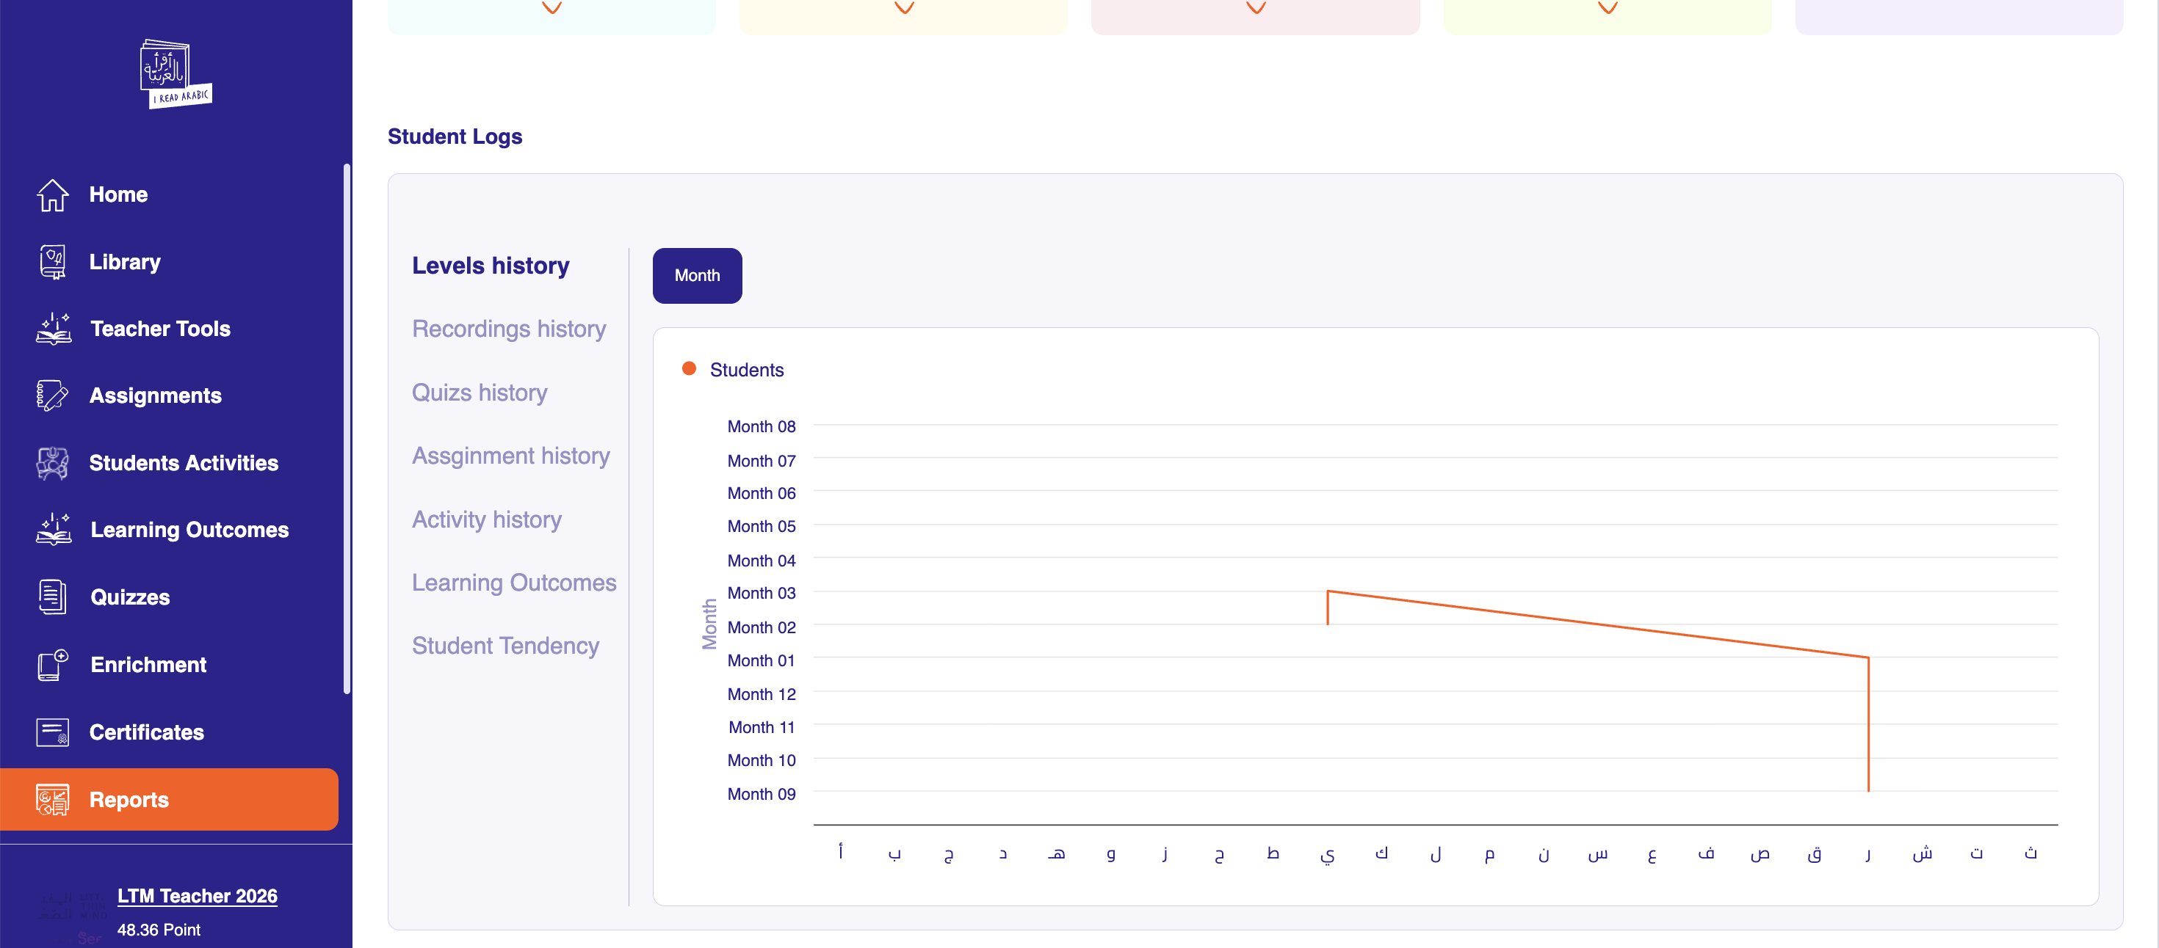2159x948 pixels.
Task: Click the I Read Arabic logo
Action: click(x=174, y=73)
